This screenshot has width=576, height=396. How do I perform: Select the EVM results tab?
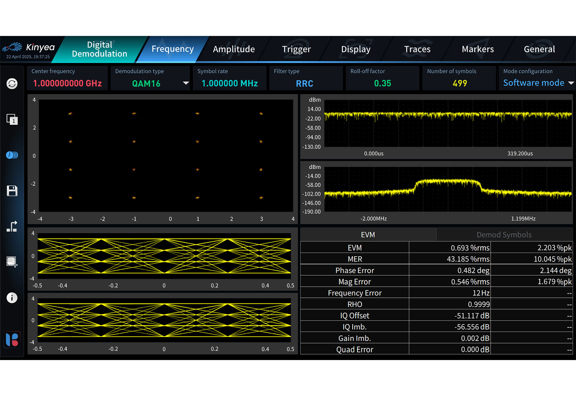[x=368, y=235]
